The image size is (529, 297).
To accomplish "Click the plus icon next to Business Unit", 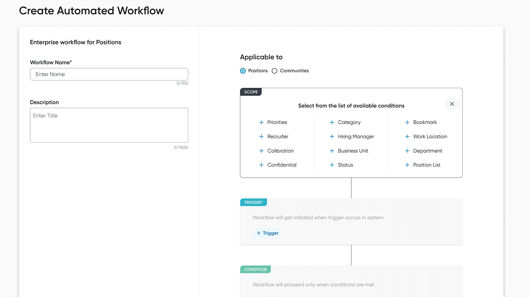I will click(x=332, y=151).
